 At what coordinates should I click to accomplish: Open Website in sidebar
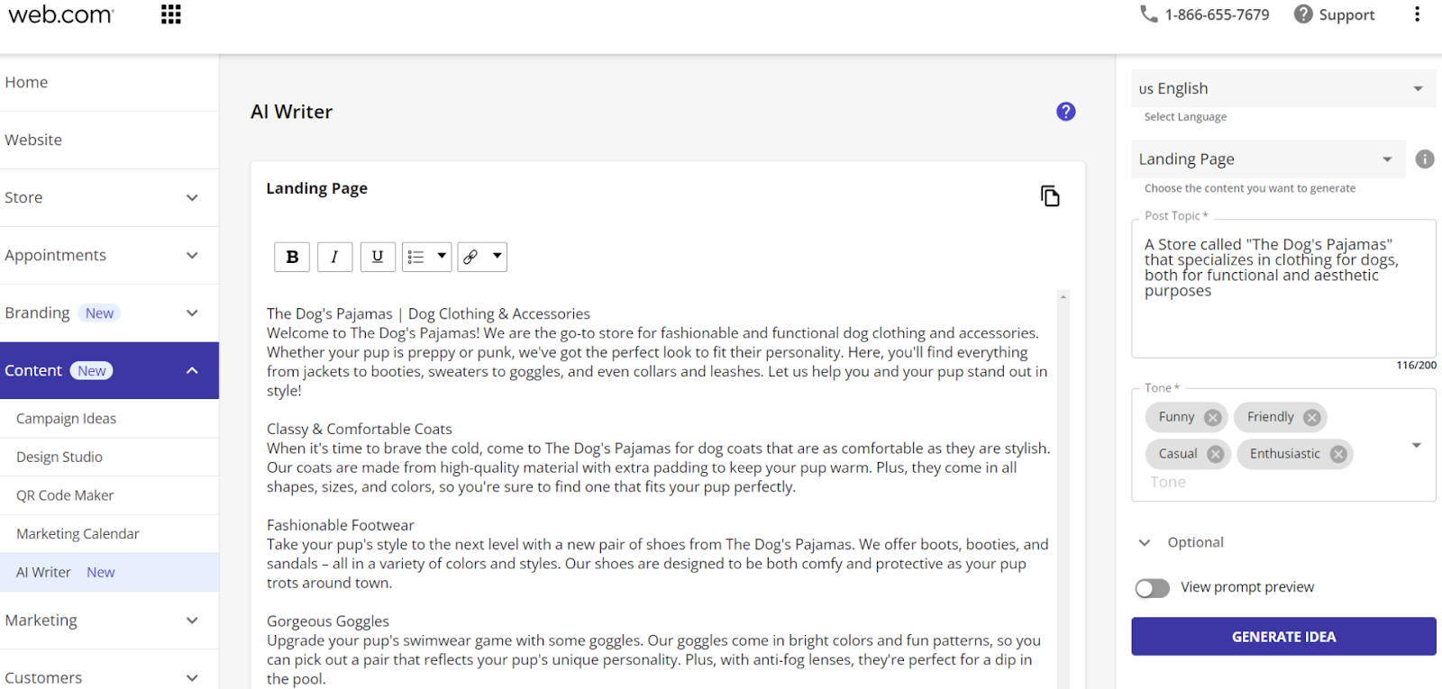coord(109,140)
